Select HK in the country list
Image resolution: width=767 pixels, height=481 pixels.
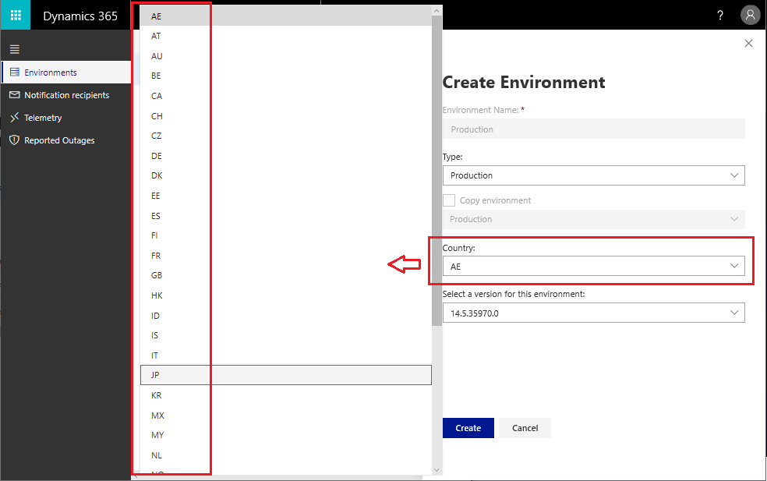tap(285, 295)
